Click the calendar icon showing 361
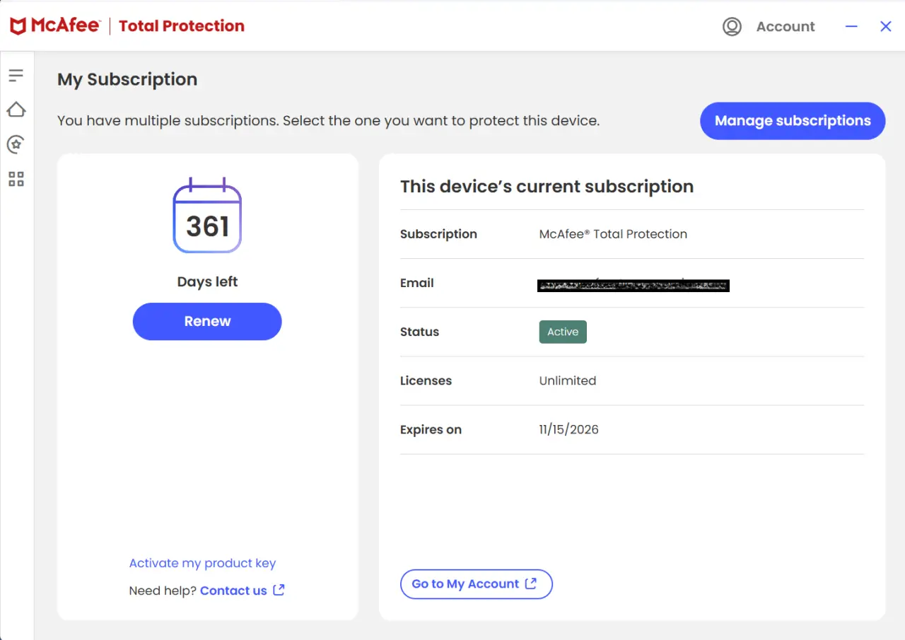Image resolution: width=905 pixels, height=640 pixels. click(207, 216)
